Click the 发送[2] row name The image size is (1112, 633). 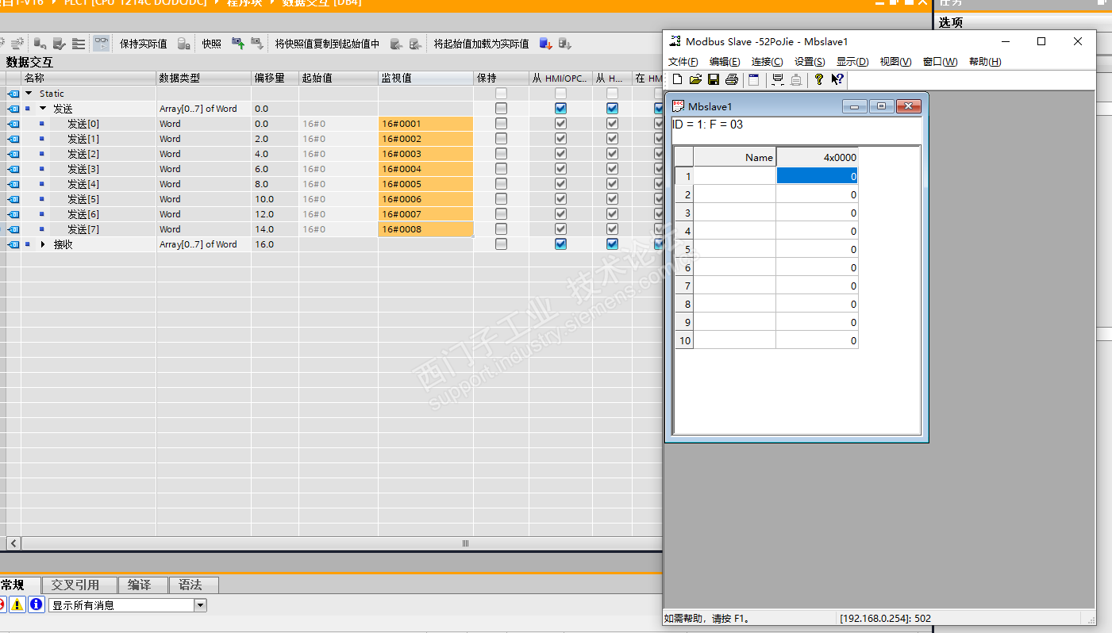click(83, 154)
